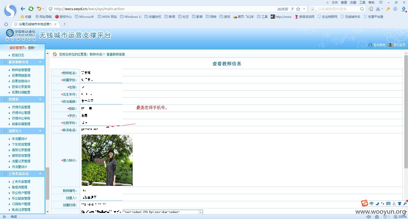Click the breadcrumb house icon
The height and width of the screenshot is (219, 408).
coord(55,54)
